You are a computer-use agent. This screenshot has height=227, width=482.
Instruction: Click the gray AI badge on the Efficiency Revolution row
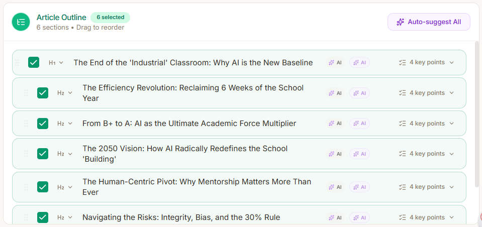pyautogui.click(x=335, y=93)
